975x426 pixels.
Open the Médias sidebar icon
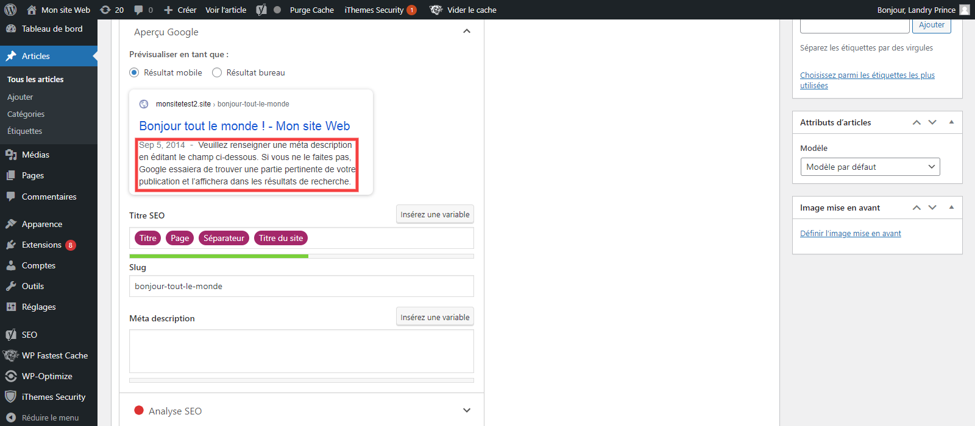click(11, 155)
